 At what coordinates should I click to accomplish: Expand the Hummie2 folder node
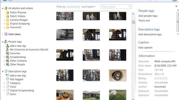pyautogui.click(x=4, y=27)
